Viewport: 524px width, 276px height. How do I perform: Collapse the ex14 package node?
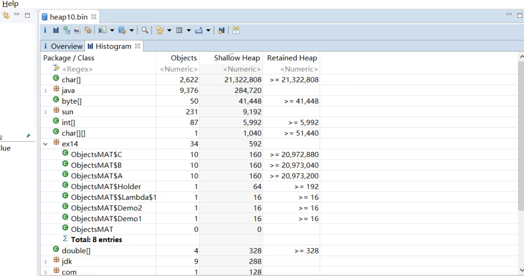point(45,144)
